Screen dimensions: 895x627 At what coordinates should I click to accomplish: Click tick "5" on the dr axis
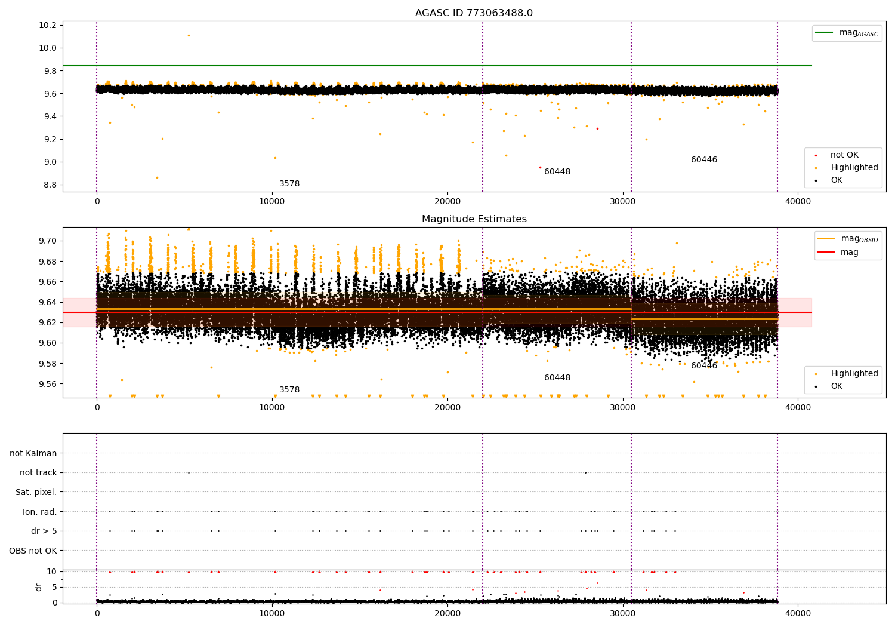point(54,587)
